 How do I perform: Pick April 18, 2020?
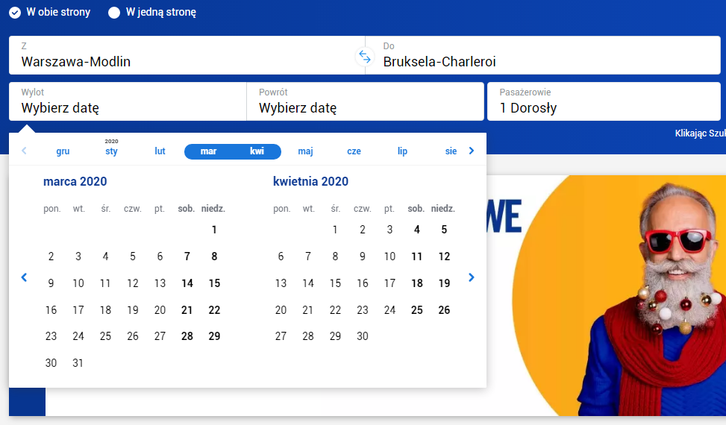(416, 283)
